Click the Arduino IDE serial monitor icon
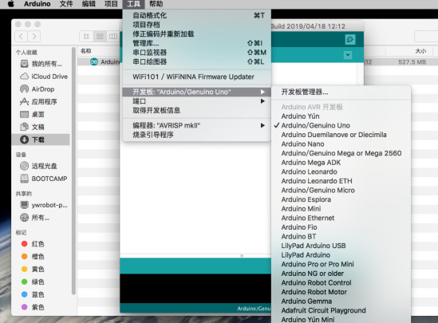This screenshot has width=438, height=323. tap(350, 39)
